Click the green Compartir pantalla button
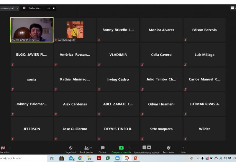This screenshot has width=236, height=162. tap(121, 149)
